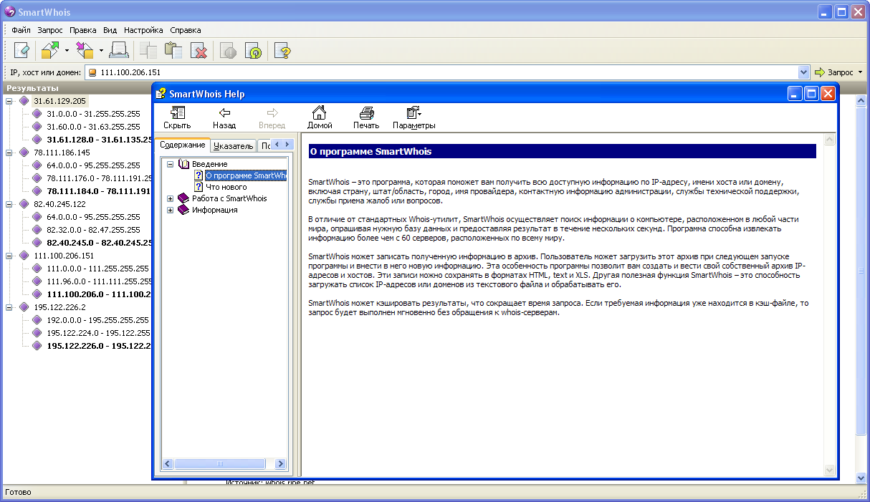Click the print icon in SmartWhois toolbar
This screenshot has height=502, width=870.
[x=119, y=50]
